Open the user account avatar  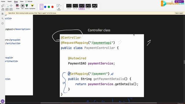(3, 101)
